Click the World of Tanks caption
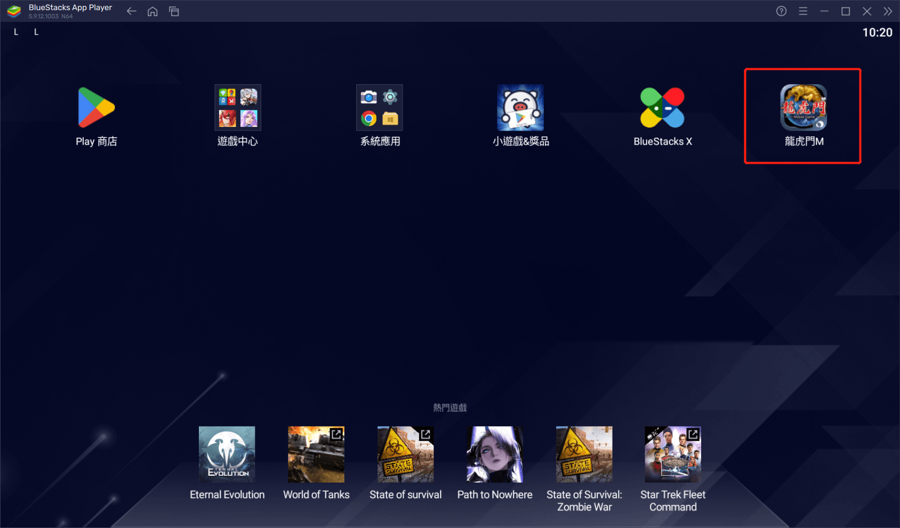 pyautogui.click(x=316, y=494)
